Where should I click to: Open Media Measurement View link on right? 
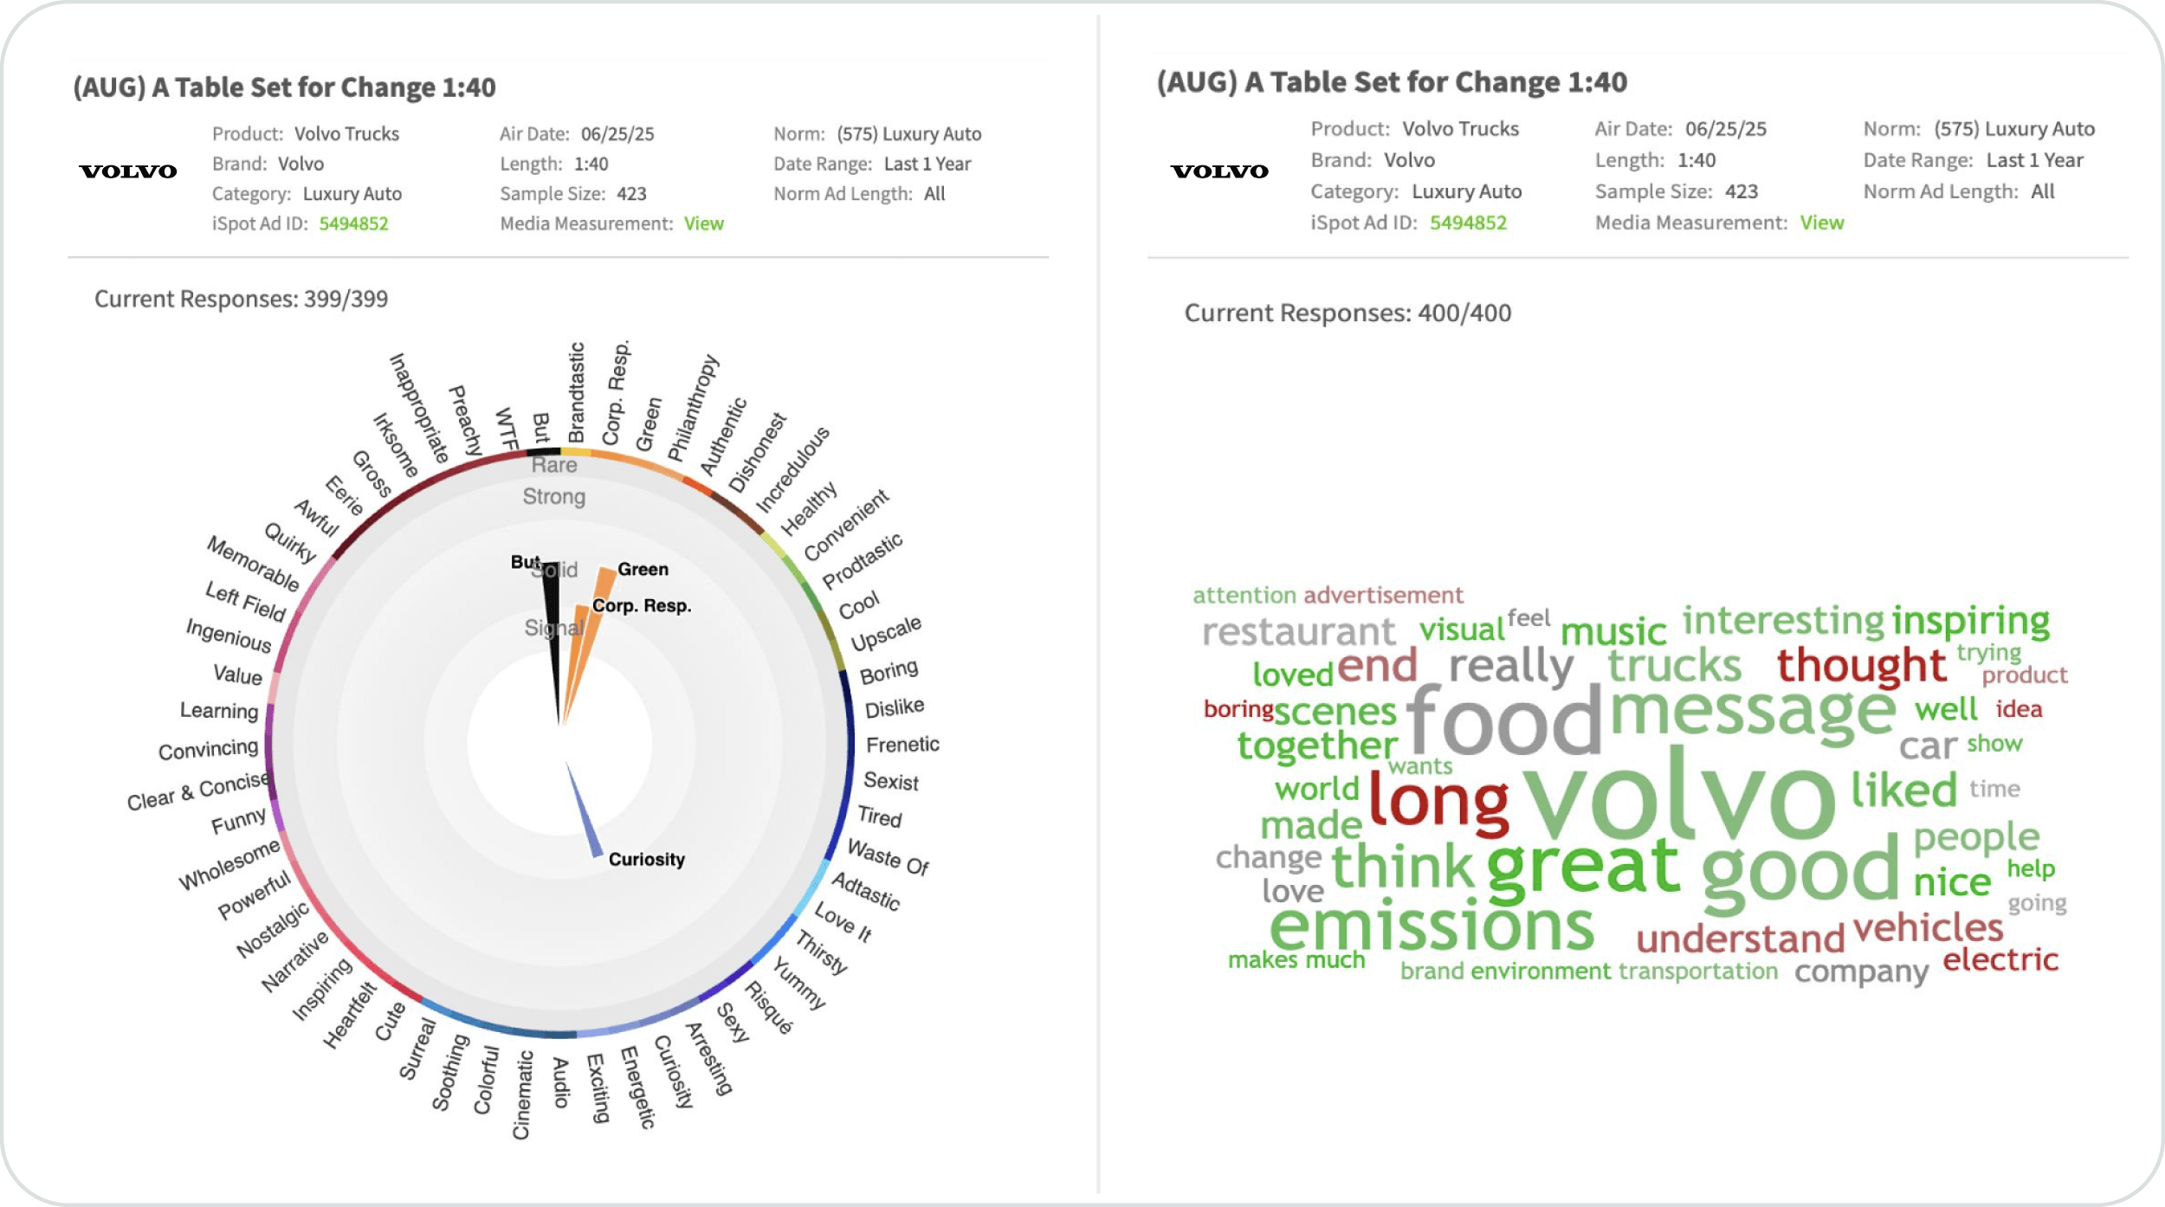pyautogui.click(x=1822, y=223)
